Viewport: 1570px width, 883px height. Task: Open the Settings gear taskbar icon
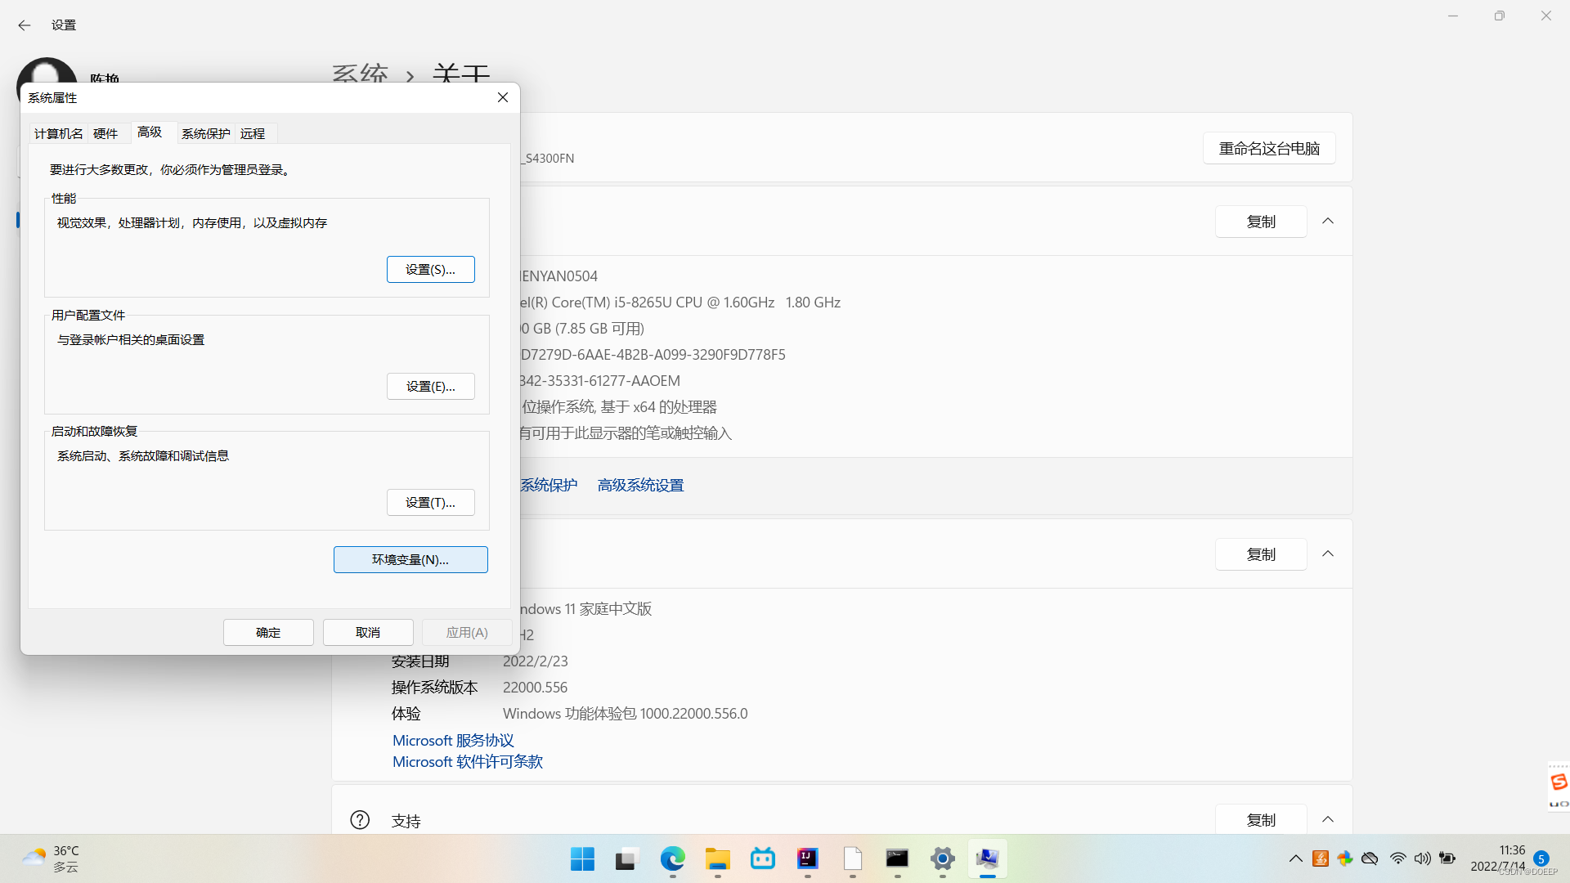[x=942, y=858]
